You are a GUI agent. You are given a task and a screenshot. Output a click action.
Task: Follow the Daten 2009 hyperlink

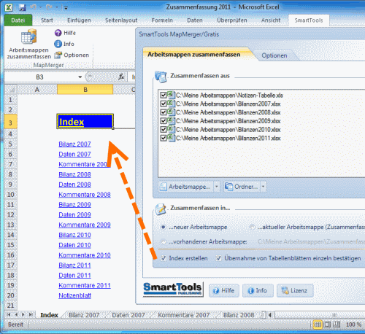tap(74, 215)
